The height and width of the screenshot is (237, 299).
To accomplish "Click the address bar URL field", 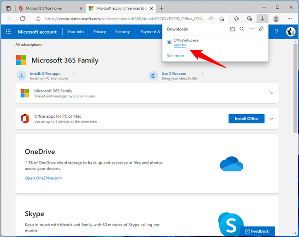I will click(x=125, y=19).
